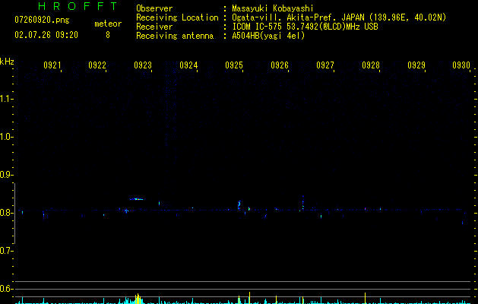Select observer name Masayuki Kobayashi
The height and width of the screenshot is (304, 478).
273,8
